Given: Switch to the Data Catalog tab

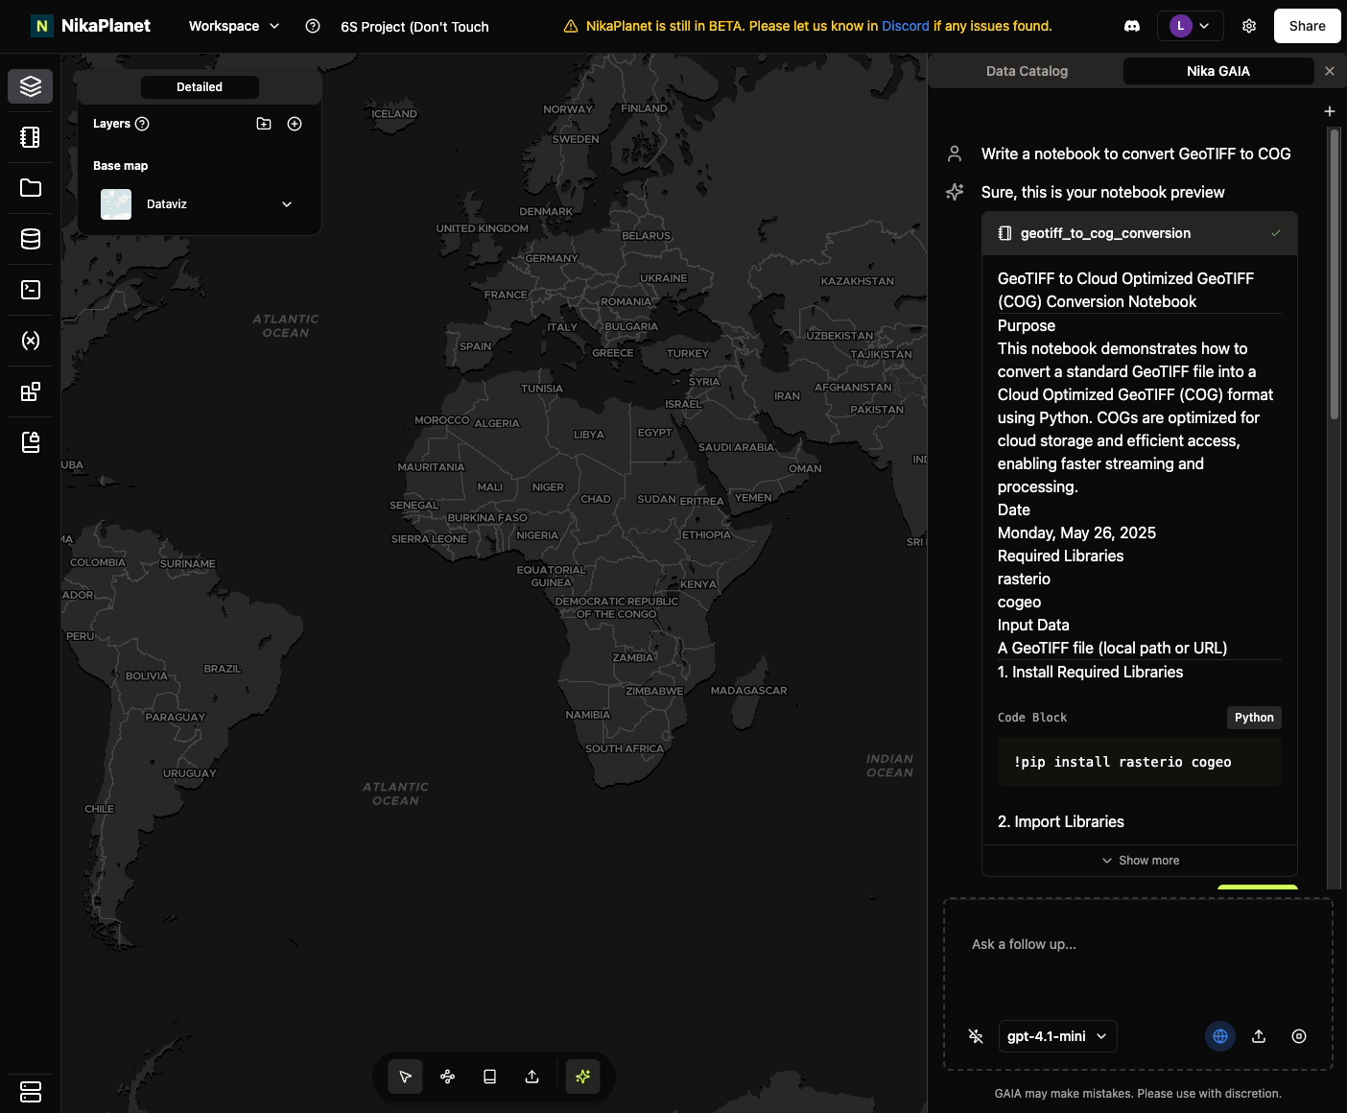Looking at the screenshot, I should tap(1027, 71).
